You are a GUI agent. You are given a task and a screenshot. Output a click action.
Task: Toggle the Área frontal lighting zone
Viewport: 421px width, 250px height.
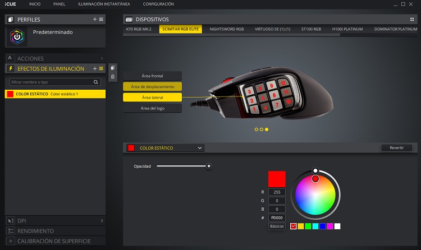pyautogui.click(x=152, y=76)
